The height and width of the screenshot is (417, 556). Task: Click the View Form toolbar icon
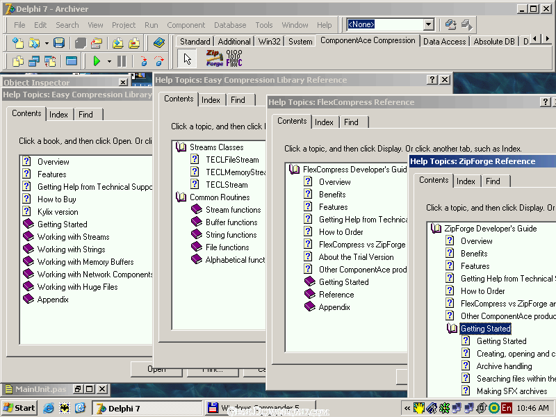pos(34,61)
